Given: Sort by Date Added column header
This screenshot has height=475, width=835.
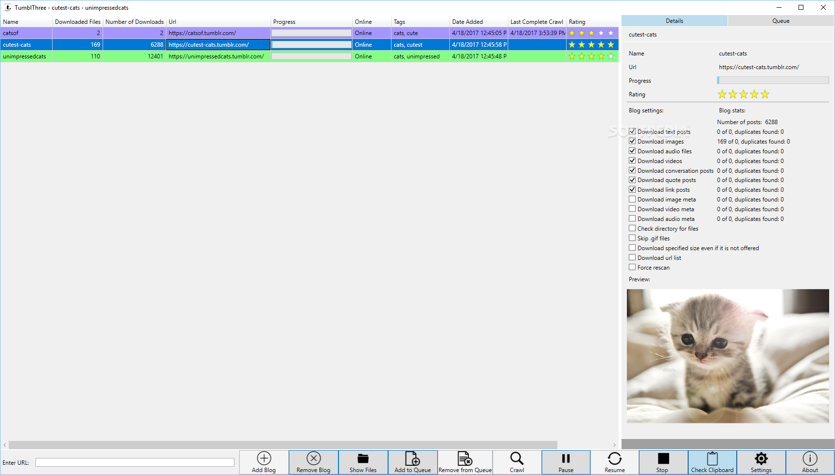Looking at the screenshot, I should [479, 22].
